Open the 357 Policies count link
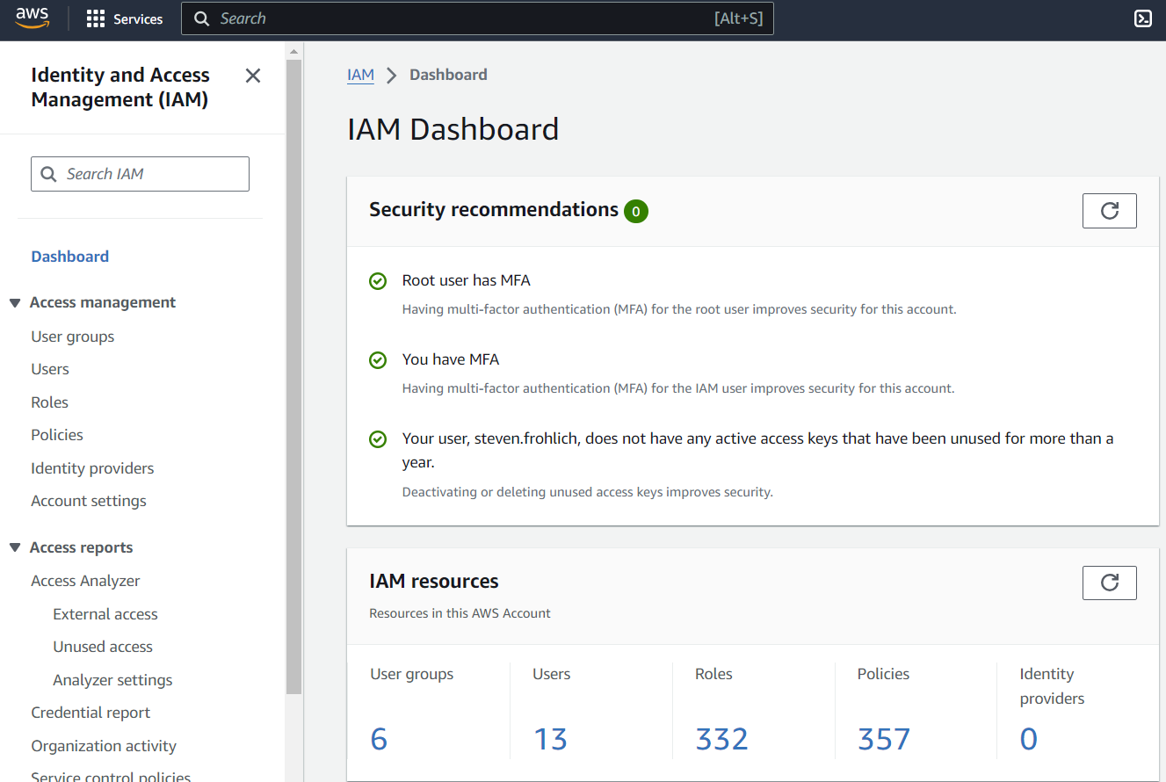Screen dimensions: 1166x782 coord(884,739)
